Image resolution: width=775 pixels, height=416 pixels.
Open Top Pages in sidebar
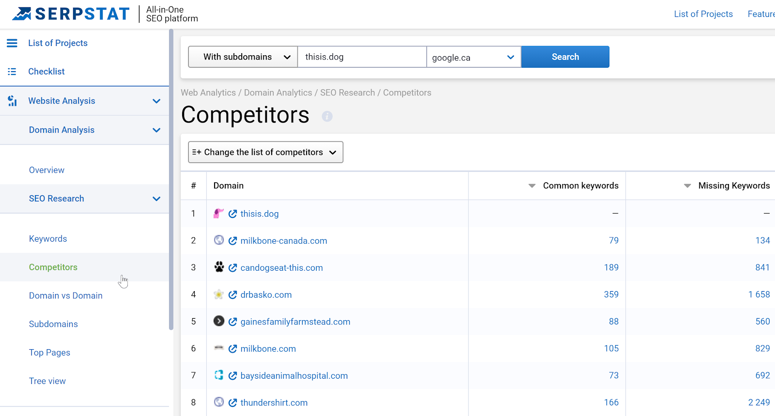pos(49,353)
